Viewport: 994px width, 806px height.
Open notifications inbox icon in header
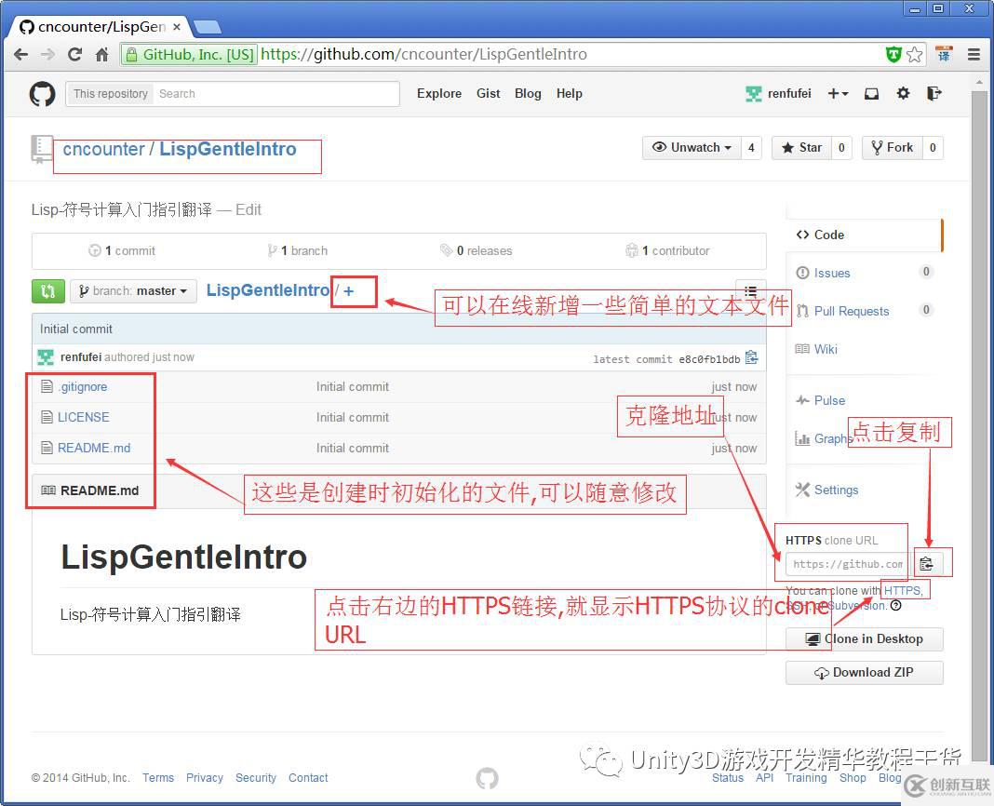click(872, 94)
